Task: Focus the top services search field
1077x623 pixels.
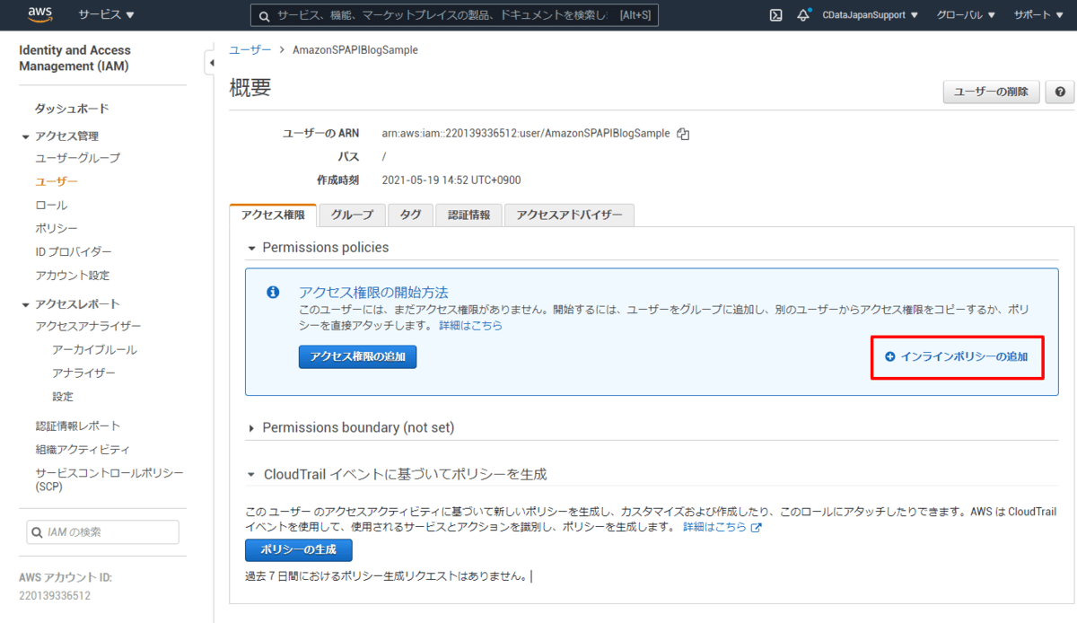Action: [454, 16]
